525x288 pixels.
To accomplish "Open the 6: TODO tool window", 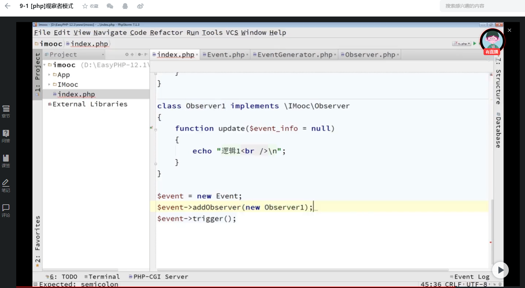I will [x=61, y=277].
